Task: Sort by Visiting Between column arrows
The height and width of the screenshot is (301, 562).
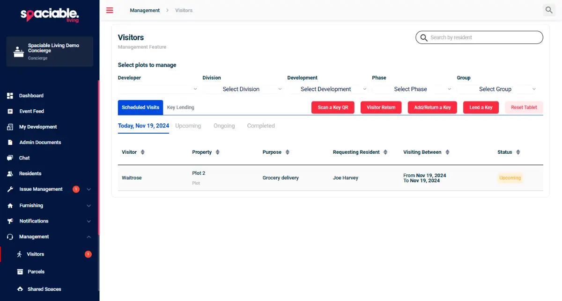Action: (x=447, y=152)
